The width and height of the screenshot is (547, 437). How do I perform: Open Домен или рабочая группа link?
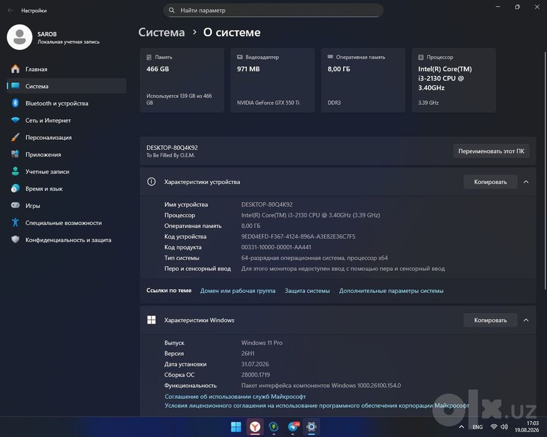(238, 291)
